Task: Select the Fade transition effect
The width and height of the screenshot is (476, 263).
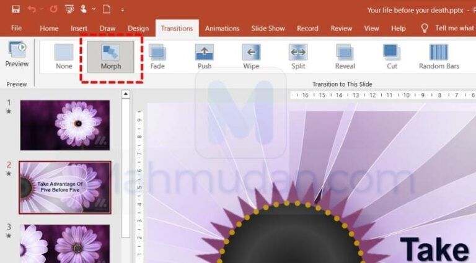Action: (x=157, y=56)
